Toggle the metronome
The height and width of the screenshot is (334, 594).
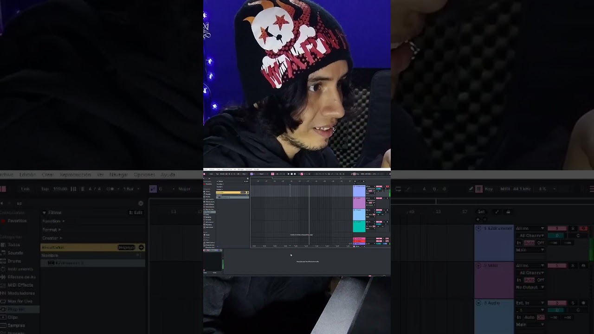(x=239, y=174)
